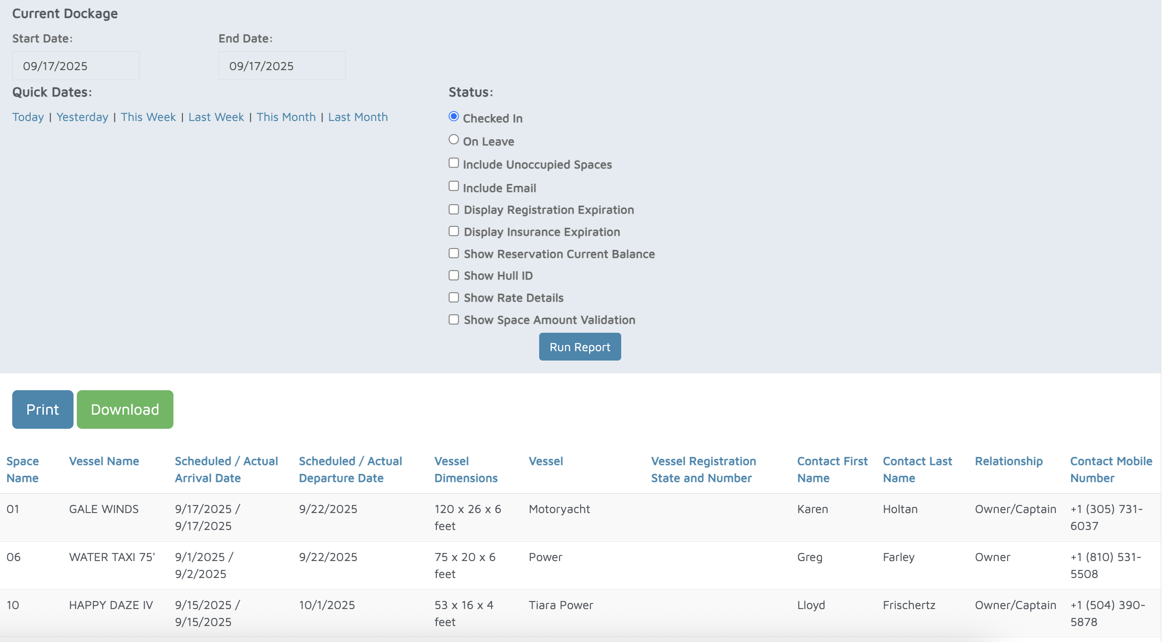Click the Run Report button
Viewport: 1166px width, 642px height.
[x=579, y=347]
